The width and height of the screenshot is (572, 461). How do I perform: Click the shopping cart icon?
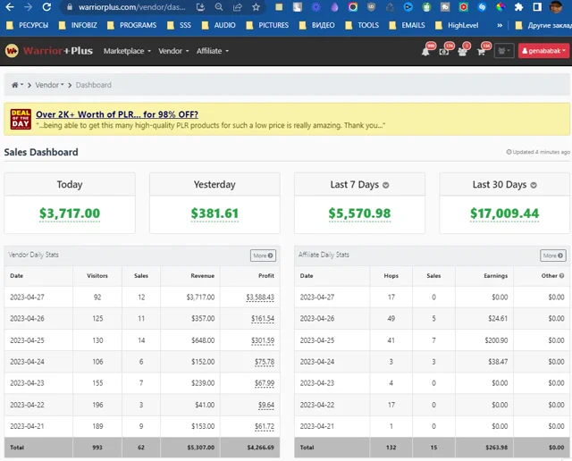pos(481,51)
